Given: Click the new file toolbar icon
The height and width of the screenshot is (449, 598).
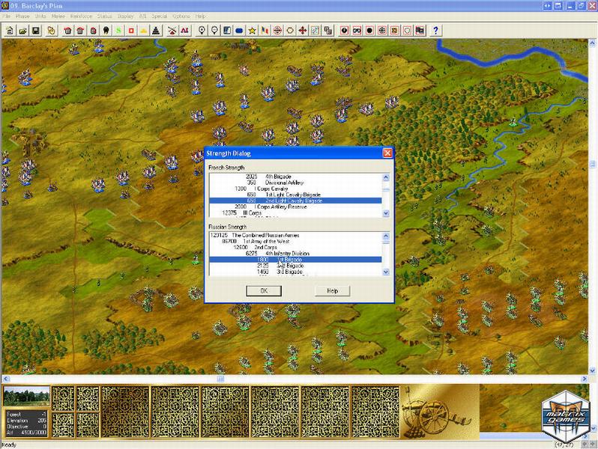Looking at the screenshot, I should (x=10, y=31).
